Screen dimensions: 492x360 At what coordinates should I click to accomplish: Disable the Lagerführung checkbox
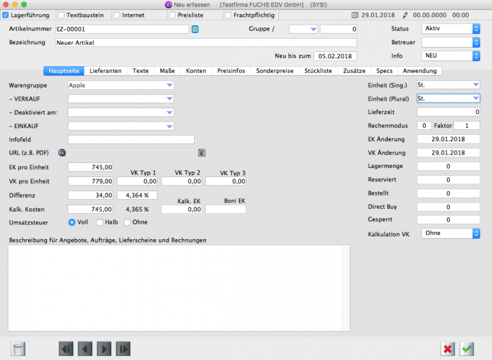coord(6,14)
